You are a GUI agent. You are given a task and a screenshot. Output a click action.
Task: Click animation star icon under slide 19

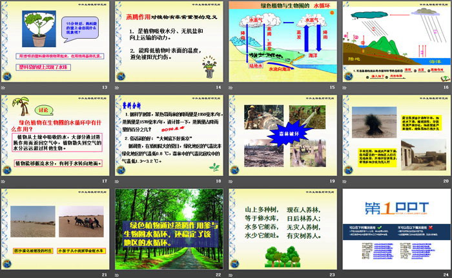click(x=231, y=181)
